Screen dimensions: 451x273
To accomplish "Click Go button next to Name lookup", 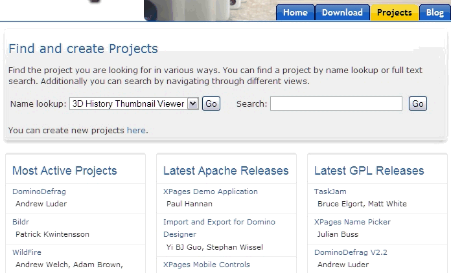I will coord(211,104).
